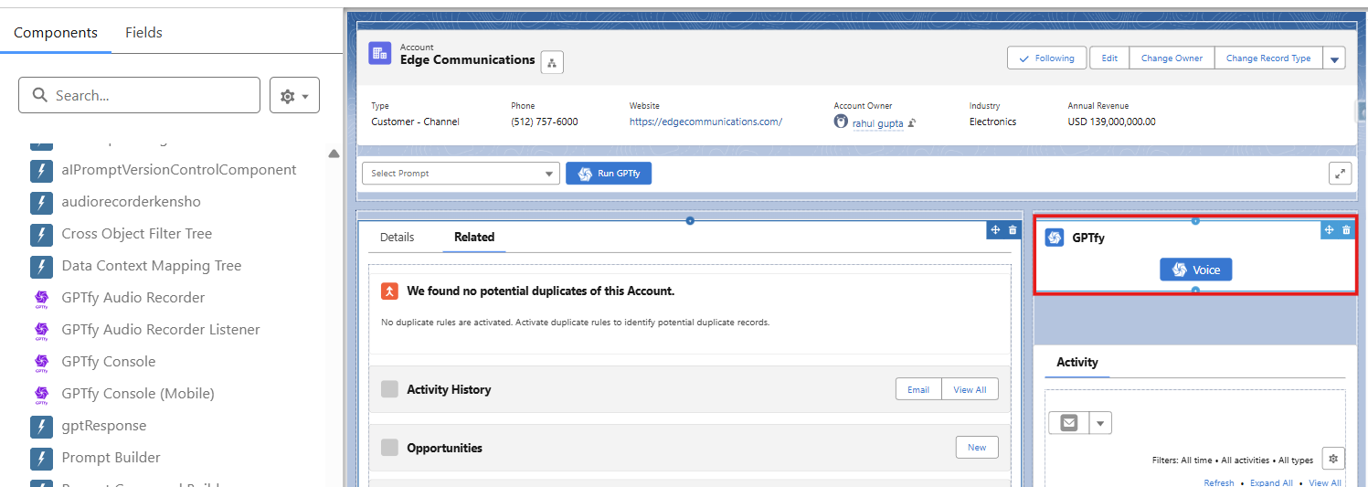Click the account owner avatar icon
Viewport: 1368px width, 487px height.
coord(841,121)
